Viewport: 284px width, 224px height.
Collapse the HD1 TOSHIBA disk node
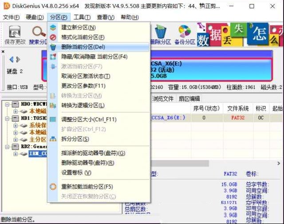(7, 118)
